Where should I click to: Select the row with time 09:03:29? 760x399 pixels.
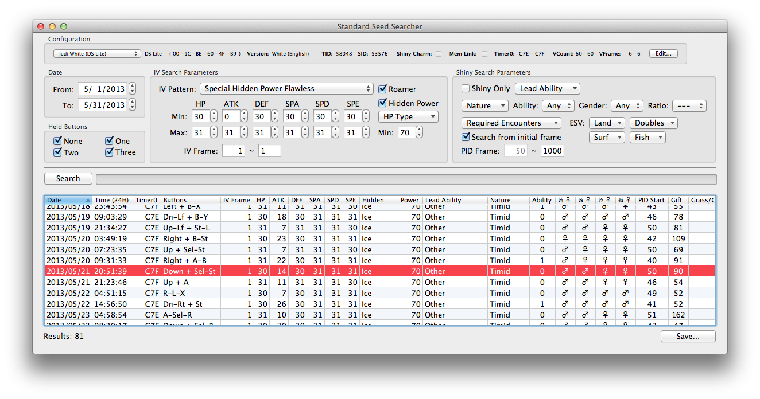click(x=380, y=217)
